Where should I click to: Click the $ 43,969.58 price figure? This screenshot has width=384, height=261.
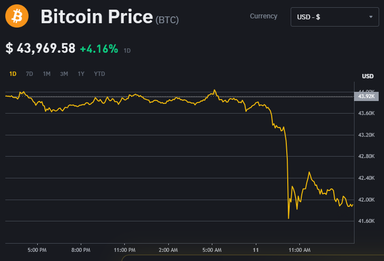[x=41, y=48]
